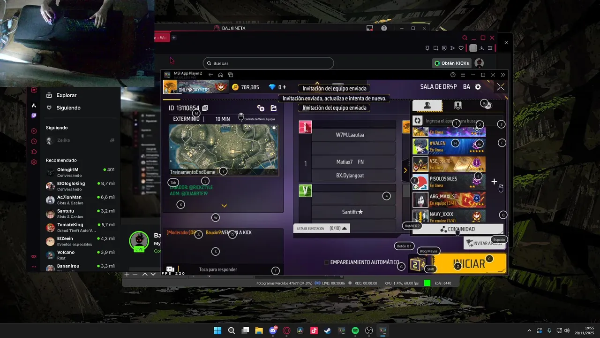Click the Buscar search field

268,63
